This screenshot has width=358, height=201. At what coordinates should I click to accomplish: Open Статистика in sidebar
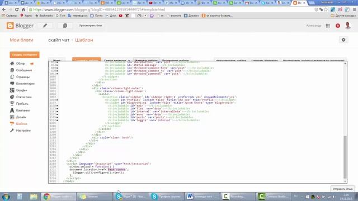pos(23,97)
